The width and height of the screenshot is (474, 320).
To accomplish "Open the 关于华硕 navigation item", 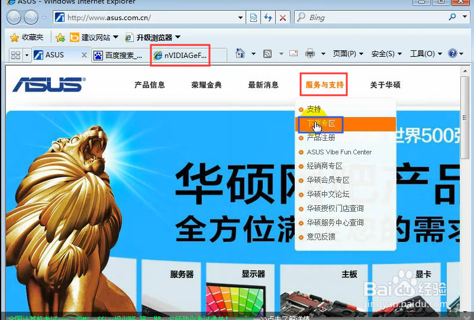I will coord(385,85).
